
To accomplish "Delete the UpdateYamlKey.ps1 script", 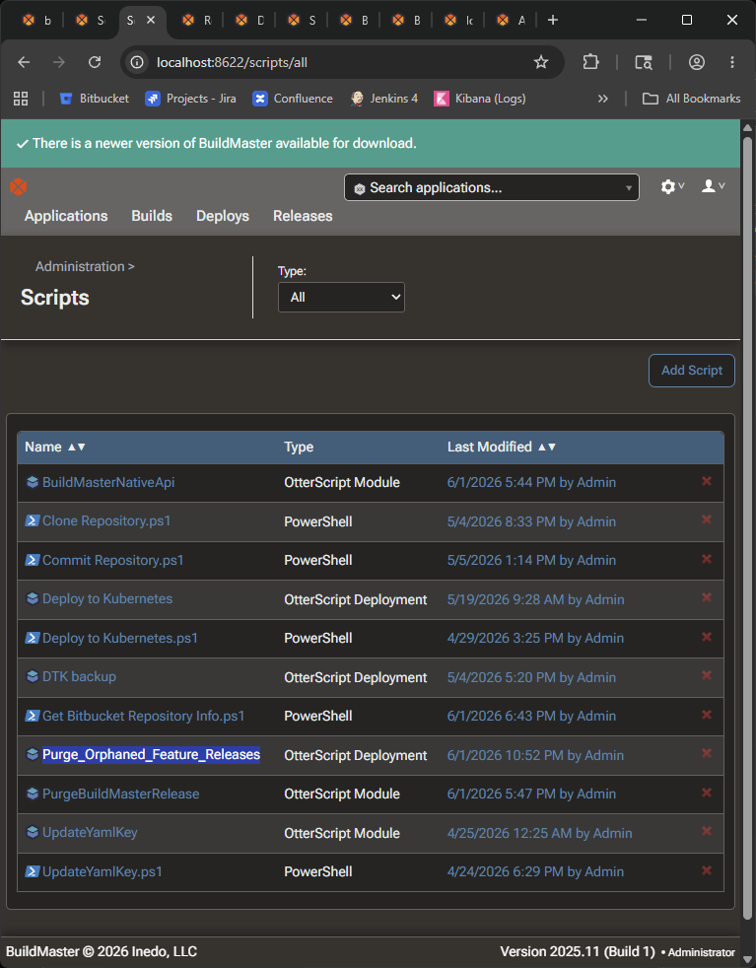I will point(707,869).
